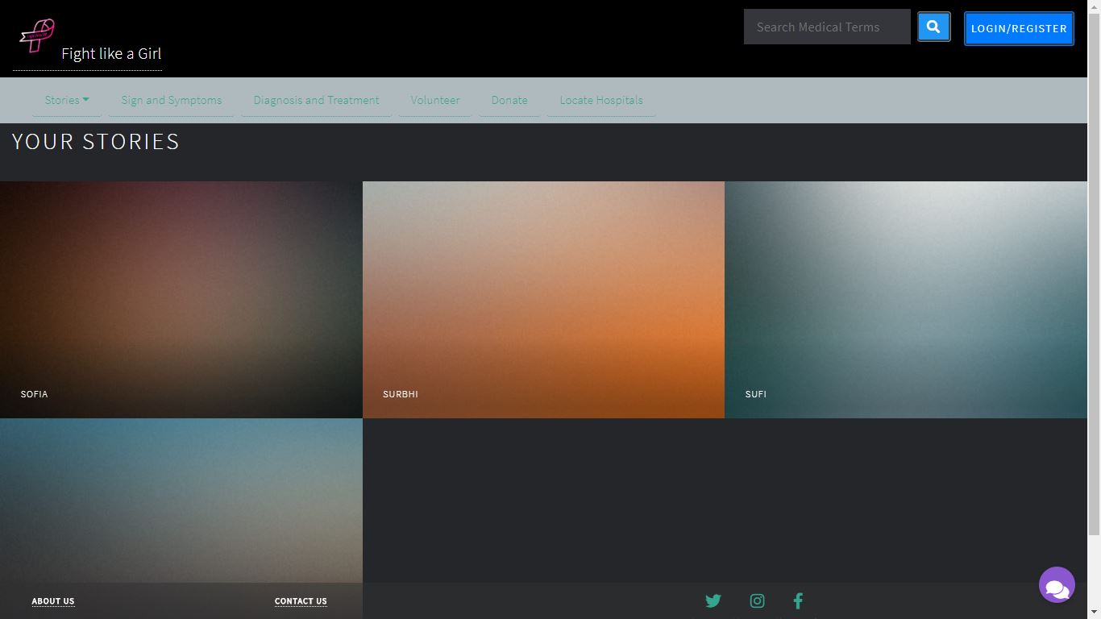The image size is (1101, 619).
Task: Navigate to Locate Hospitals
Action: pos(601,100)
